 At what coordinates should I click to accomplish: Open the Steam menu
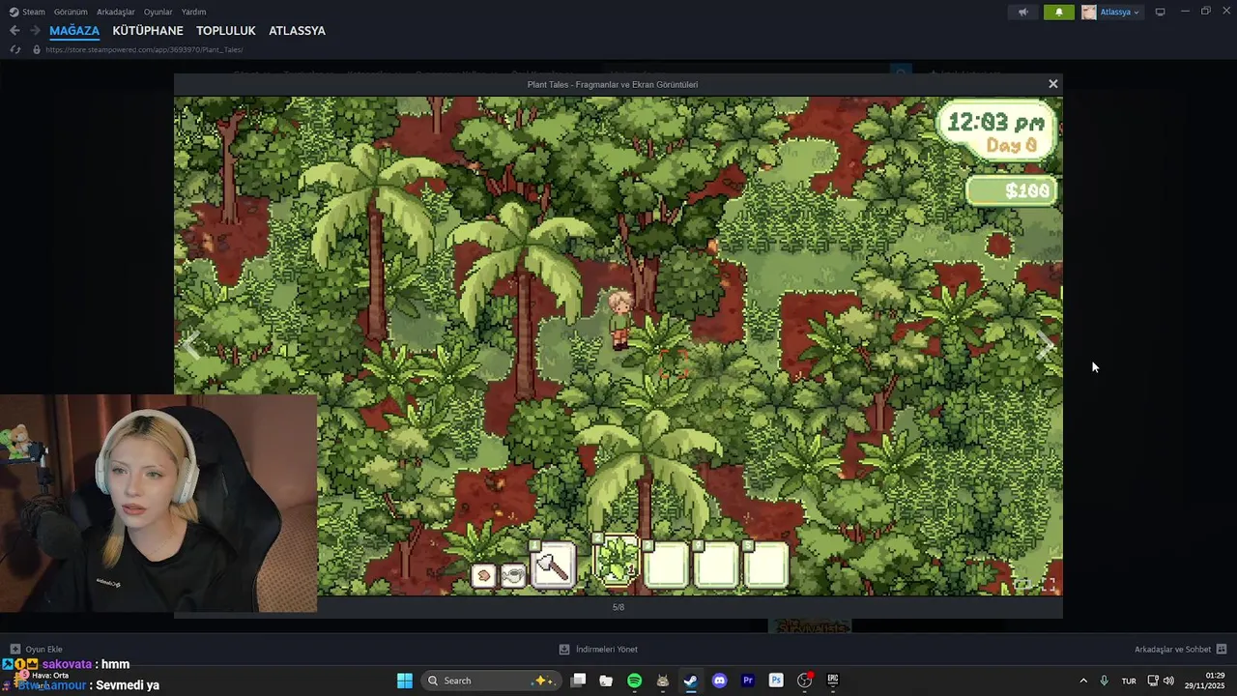coord(28,12)
